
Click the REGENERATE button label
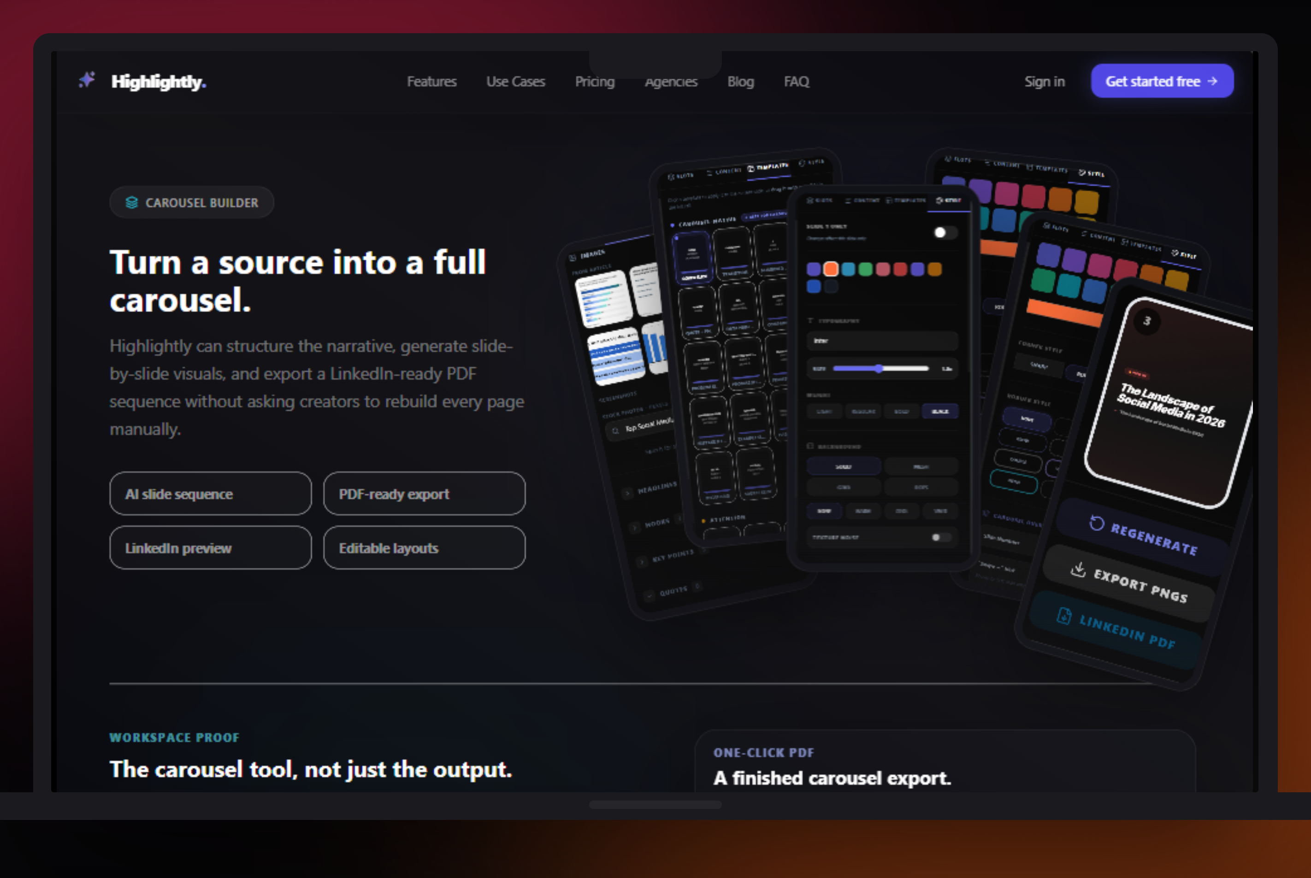(1154, 539)
